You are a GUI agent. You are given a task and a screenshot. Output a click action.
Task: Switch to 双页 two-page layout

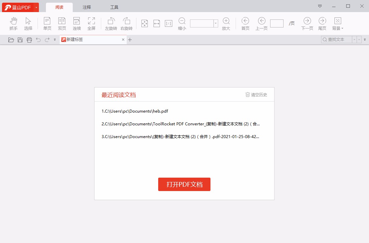click(x=62, y=23)
